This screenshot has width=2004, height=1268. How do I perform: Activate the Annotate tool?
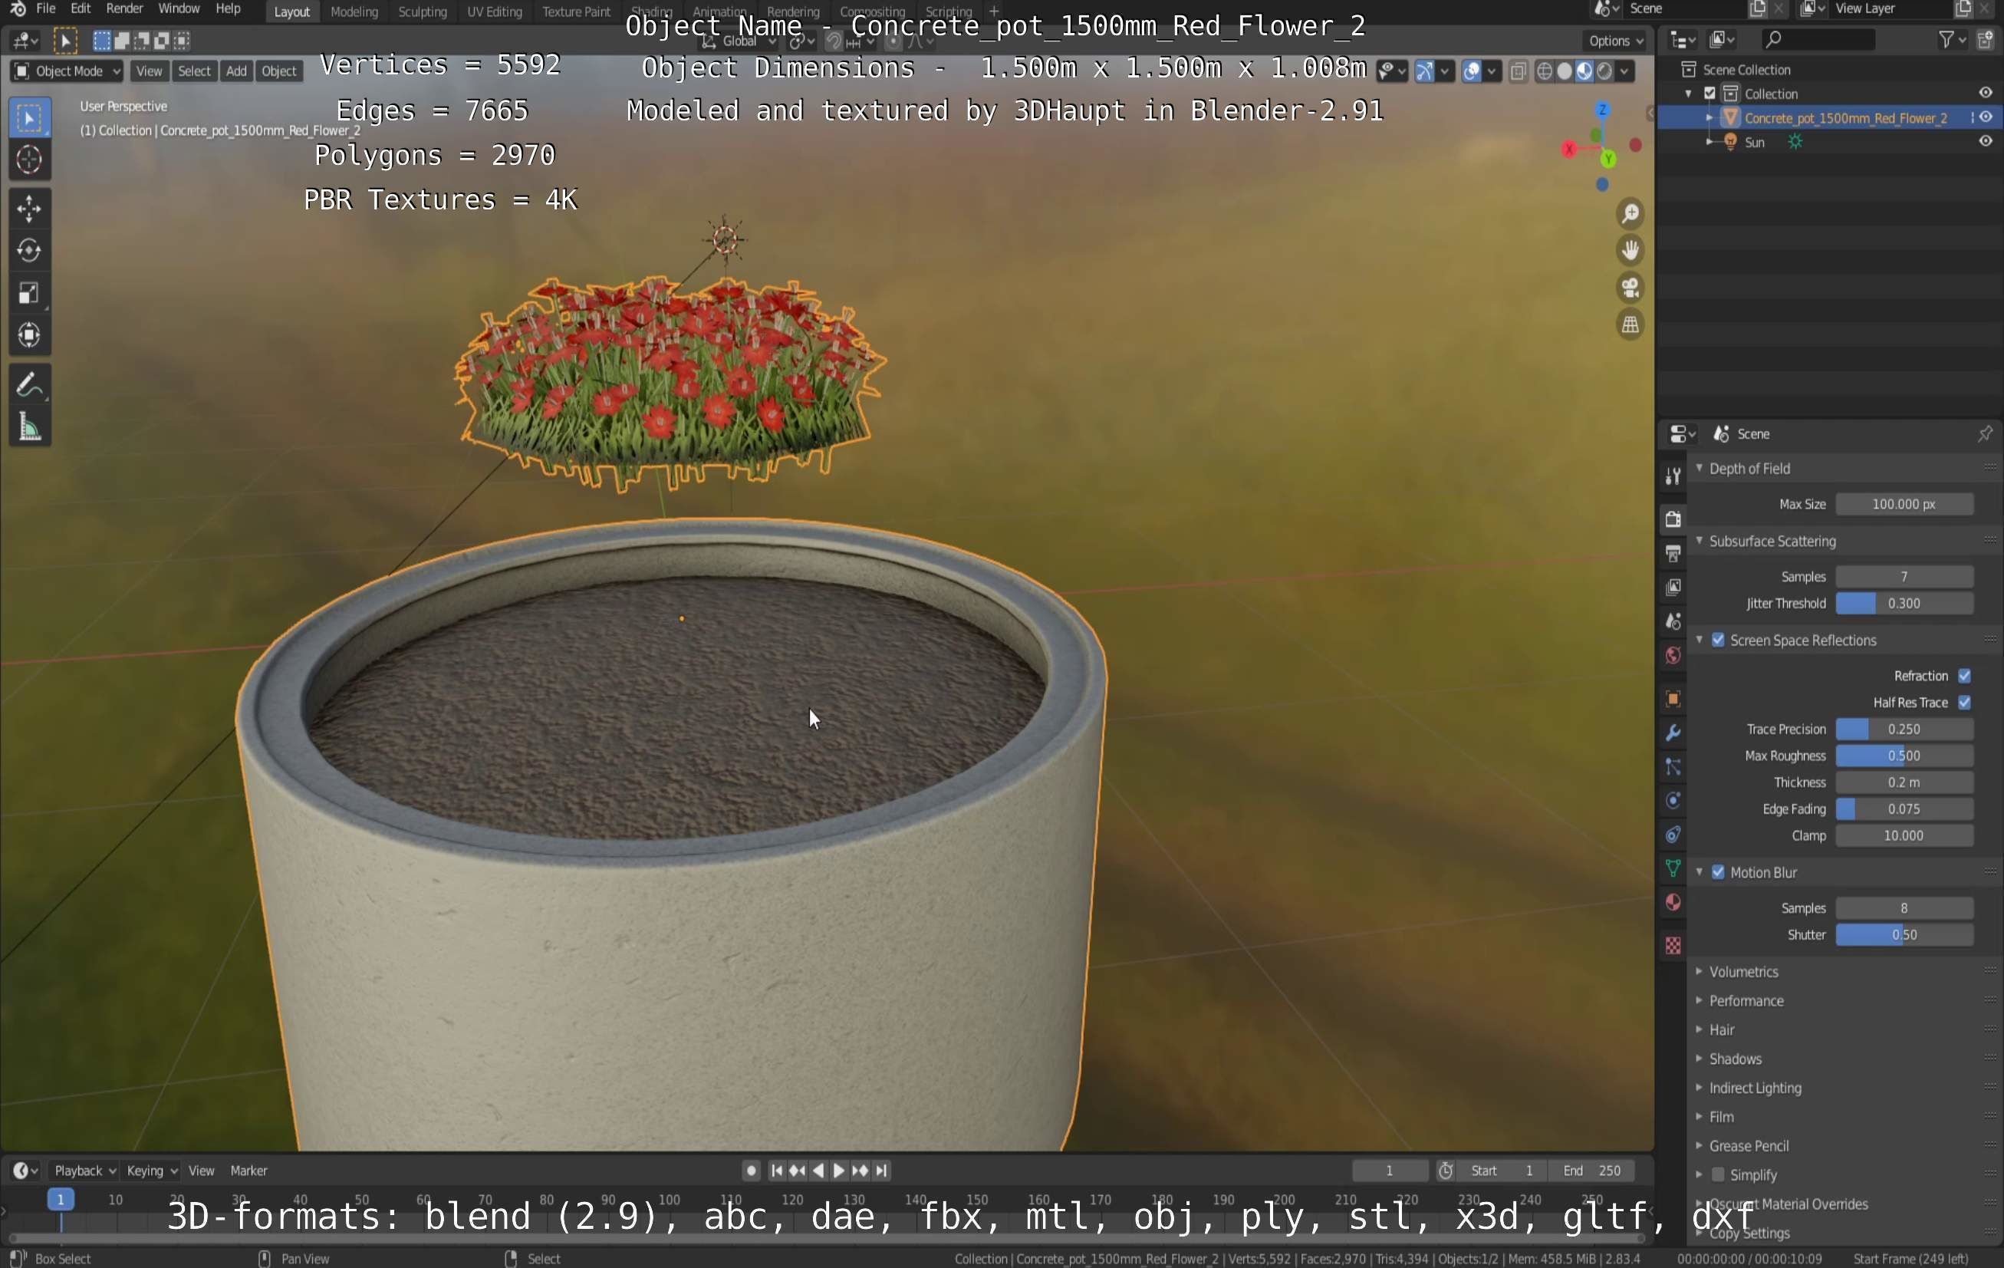point(29,384)
